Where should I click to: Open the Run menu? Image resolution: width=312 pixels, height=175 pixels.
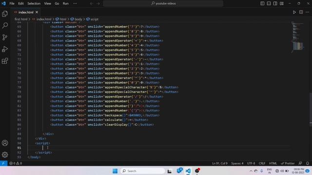tap(65, 3)
